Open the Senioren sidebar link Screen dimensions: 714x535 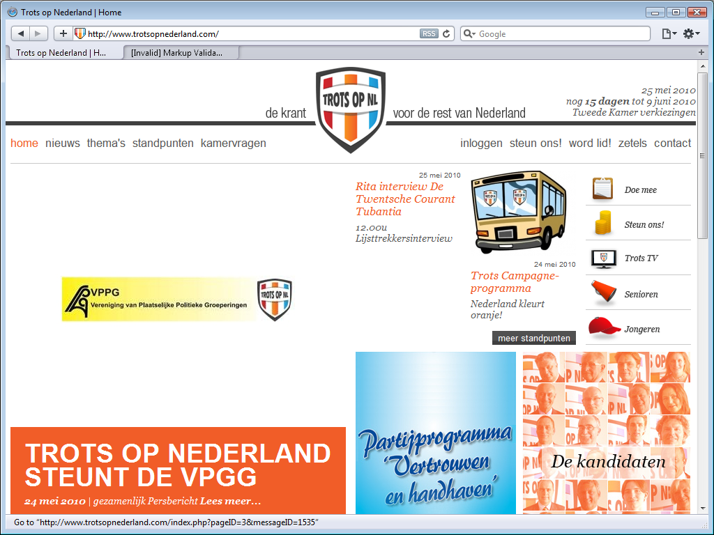(641, 295)
